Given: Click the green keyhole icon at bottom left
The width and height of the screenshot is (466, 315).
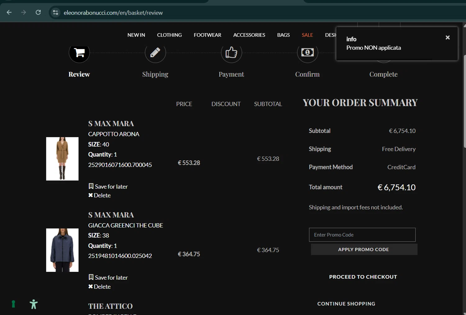Looking at the screenshot, I should (x=13, y=304).
